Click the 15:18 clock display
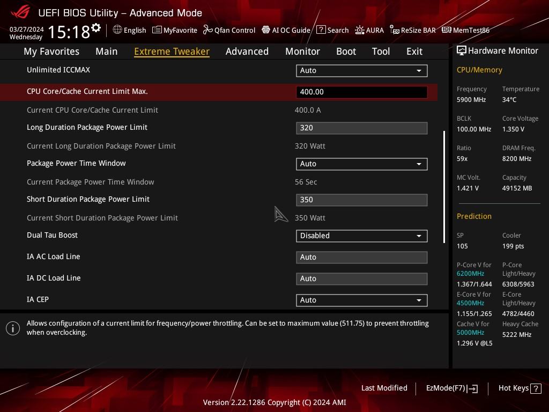 click(x=69, y=32)
